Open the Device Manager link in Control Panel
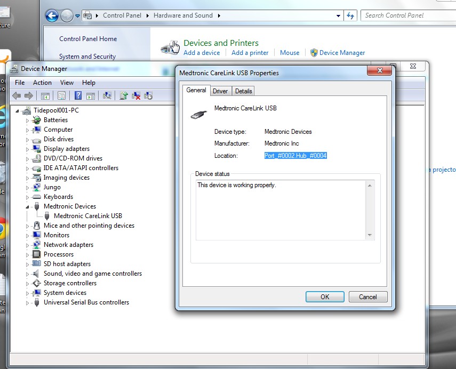The image size is (456, 369). click(x=342, y=53)
